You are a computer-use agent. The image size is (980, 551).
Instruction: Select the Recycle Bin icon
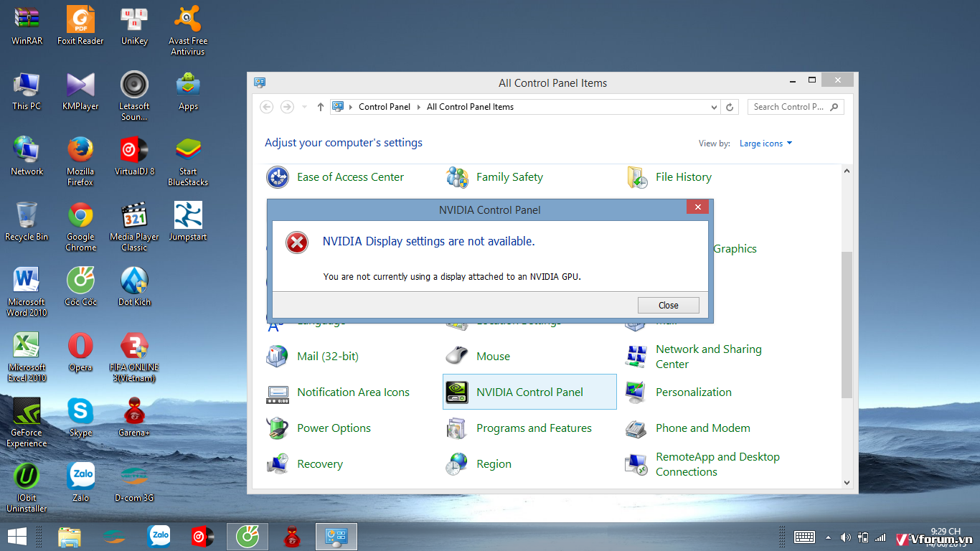coord(27,222)
